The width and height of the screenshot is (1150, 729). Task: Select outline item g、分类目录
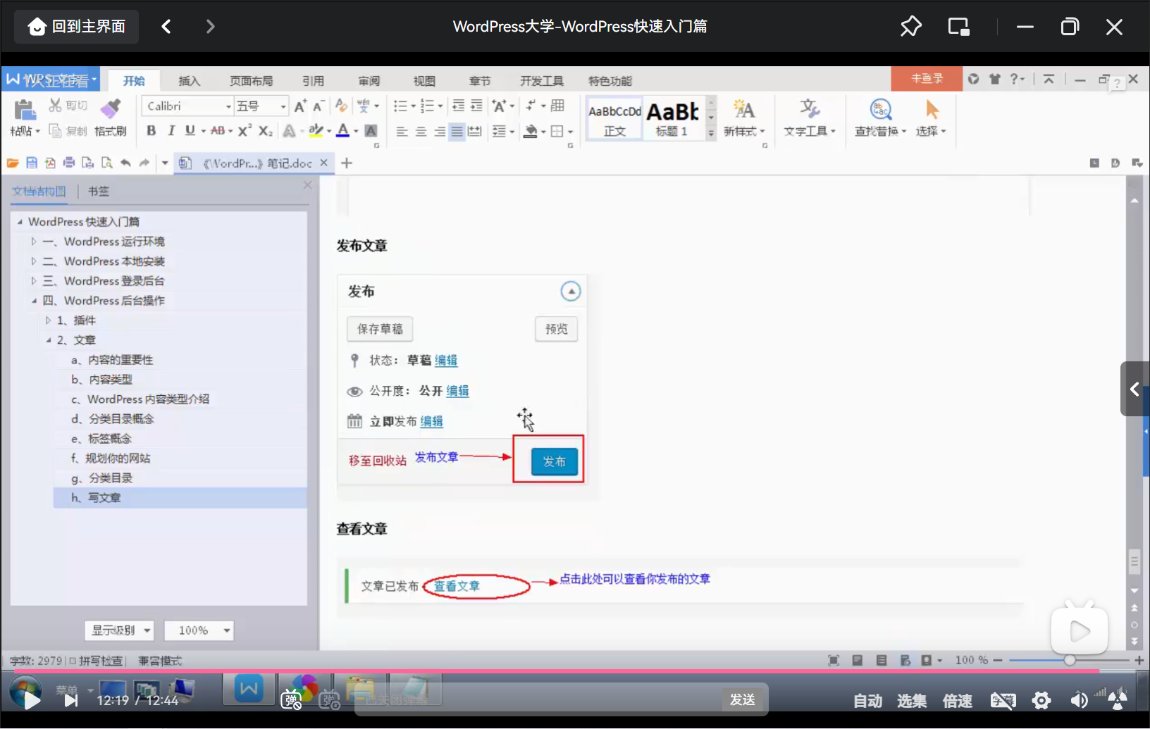101,478
